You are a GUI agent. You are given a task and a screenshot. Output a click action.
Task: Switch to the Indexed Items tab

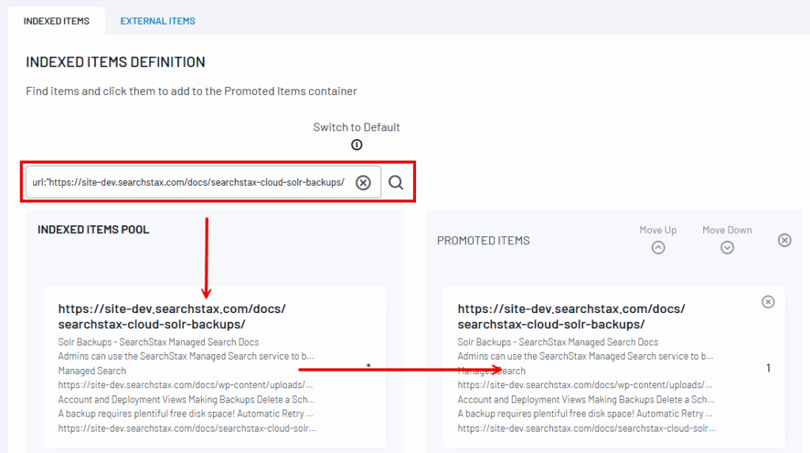click(x=56, y=21)
